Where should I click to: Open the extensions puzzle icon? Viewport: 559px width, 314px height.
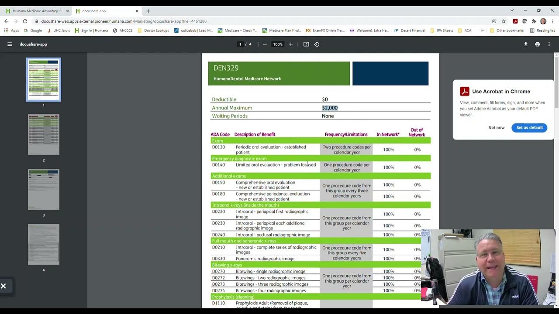(534, 21)
